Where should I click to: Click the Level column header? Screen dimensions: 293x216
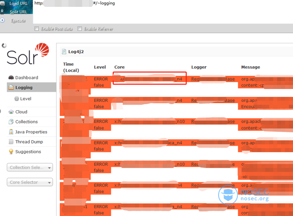pyautogui.click(x=100, y=67)
